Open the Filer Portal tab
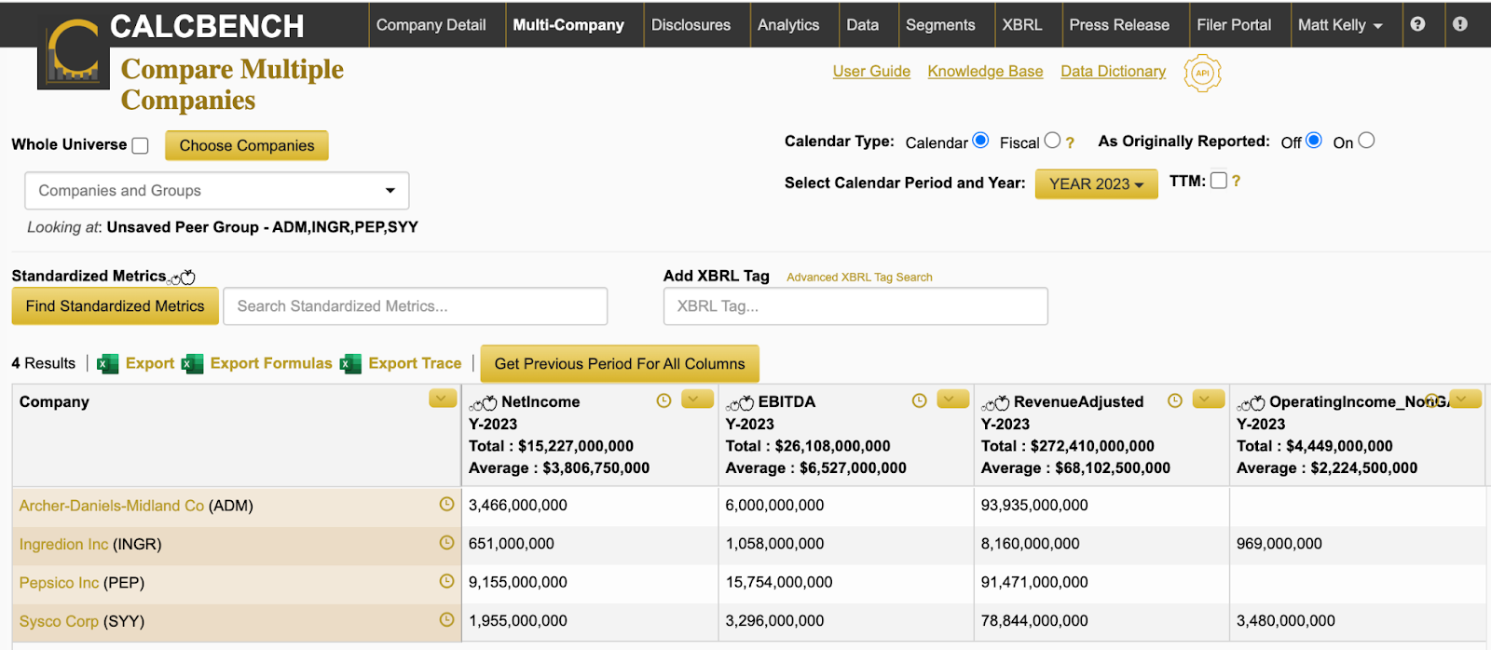 (x=1234, y=25)
